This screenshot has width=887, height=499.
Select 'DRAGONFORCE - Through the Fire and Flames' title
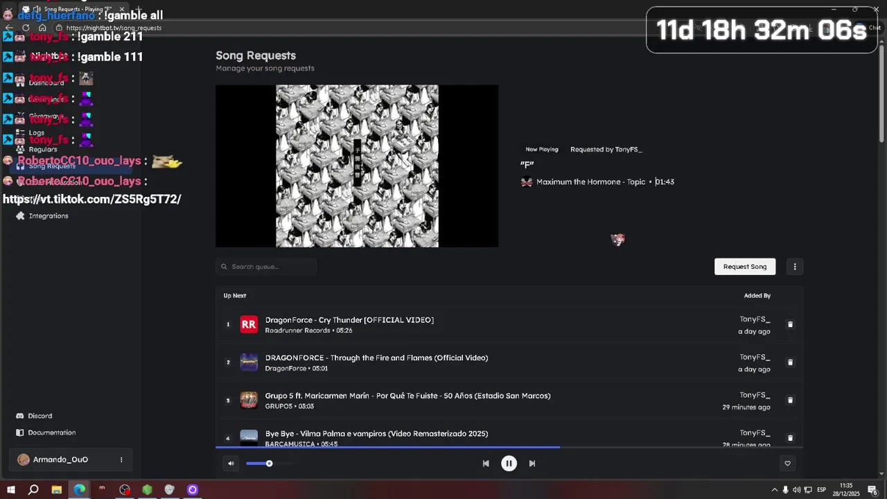(x=376, y=358)
